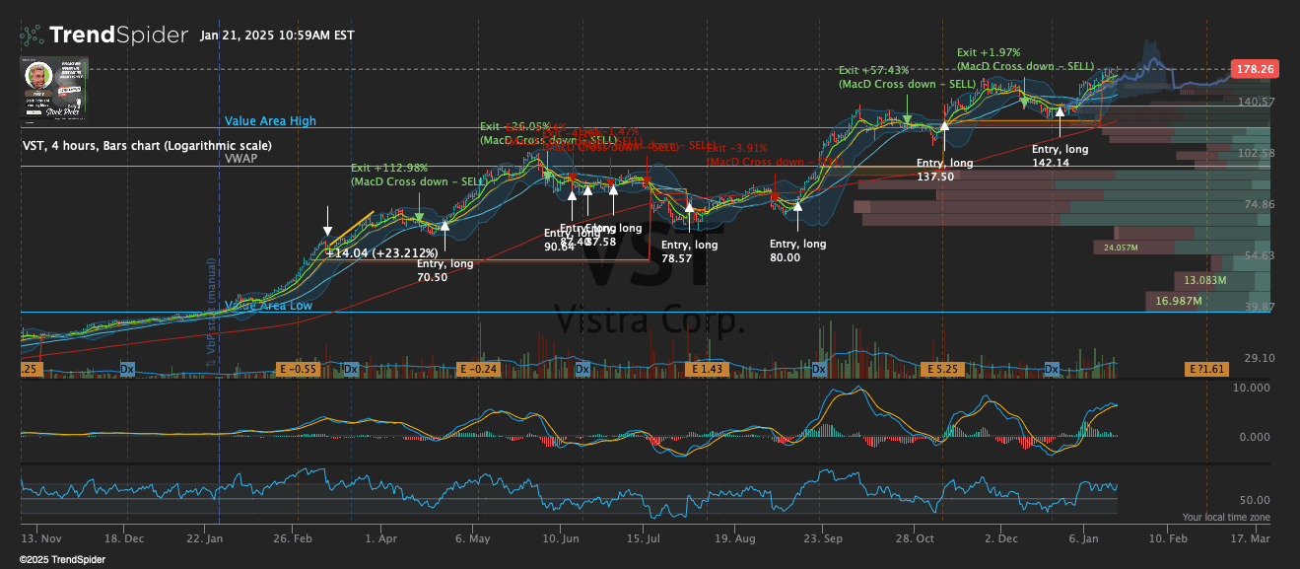This screenshot has height=569, width=1300.
Task: Click the Entry, long 78.57 label
Action: pyautogui.click(x=689, y=251)
